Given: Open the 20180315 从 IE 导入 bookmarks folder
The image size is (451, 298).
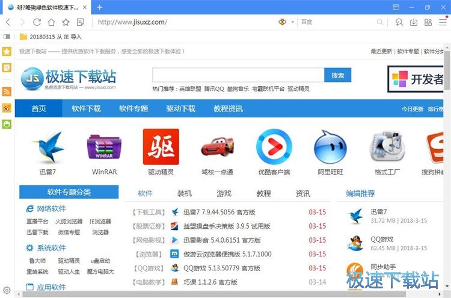Looking at the screenshot, I should (x=51, y=37).
